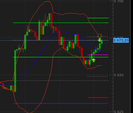Screen dimensions: 133x113
Task: Select the long gray dashed line below 5 650
Action: click(61, 81)
